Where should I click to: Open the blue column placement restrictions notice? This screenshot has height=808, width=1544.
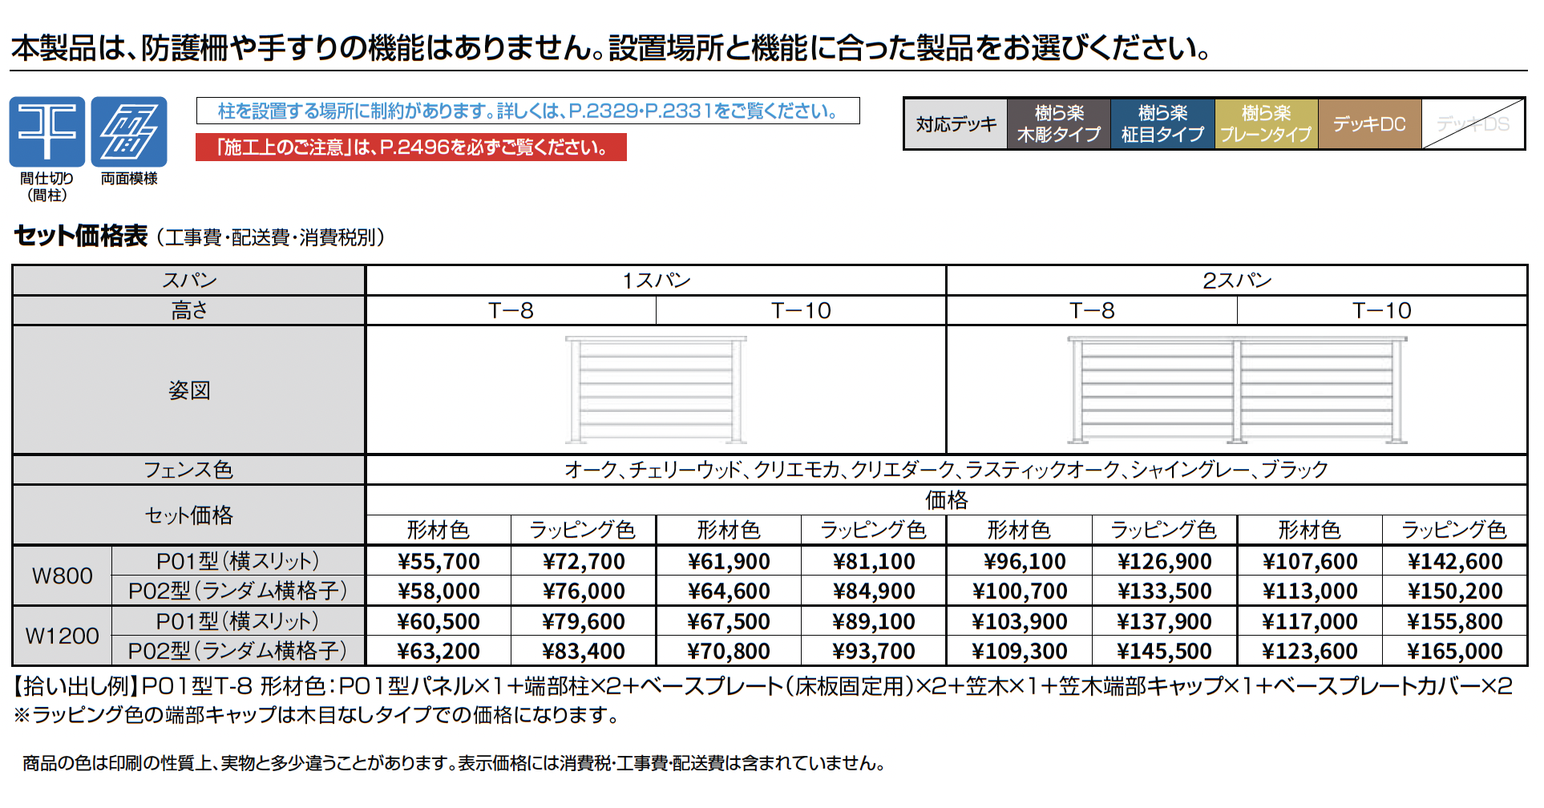pos(527,111)
